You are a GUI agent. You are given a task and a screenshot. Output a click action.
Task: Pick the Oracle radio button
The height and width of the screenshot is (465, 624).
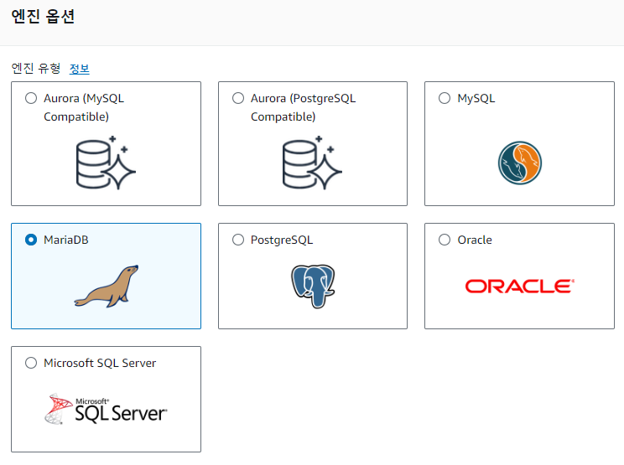445,240
